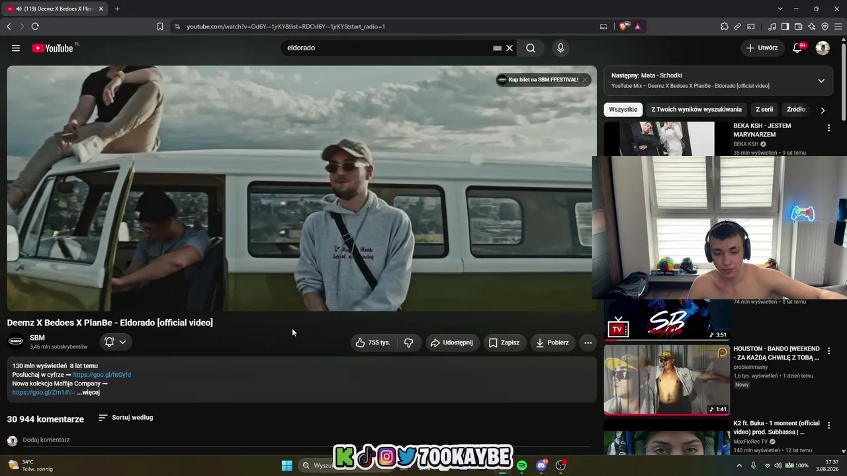Open the YouTube account avatar menu
Viewport: 847px width, 476px height.
tap(823, 48)
